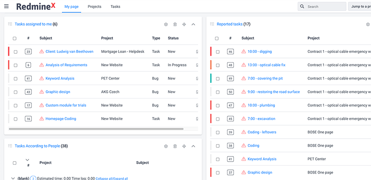Check the box for Custom module for trials
This screenshot has width=371, height=180.
pos(15,106)
